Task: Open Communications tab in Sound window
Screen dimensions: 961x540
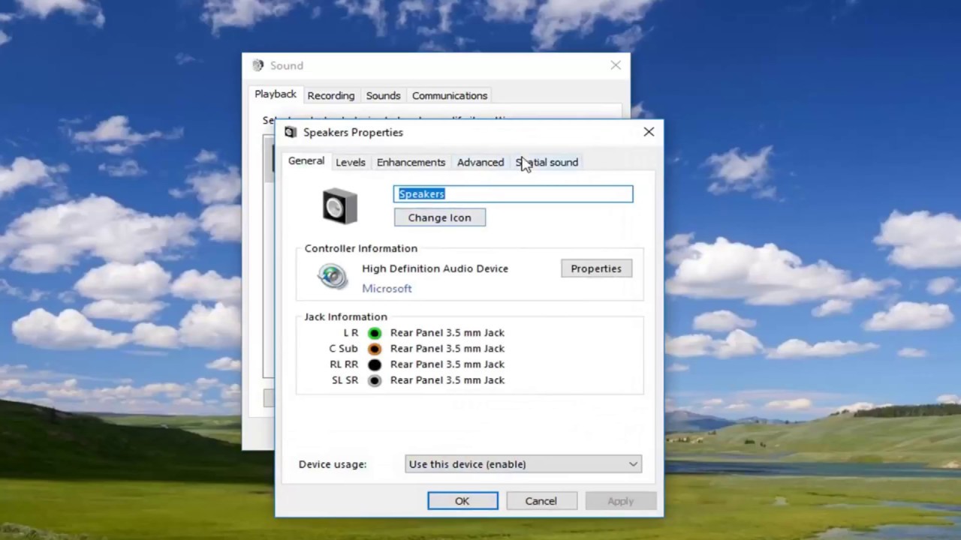Action: (450, 95)
